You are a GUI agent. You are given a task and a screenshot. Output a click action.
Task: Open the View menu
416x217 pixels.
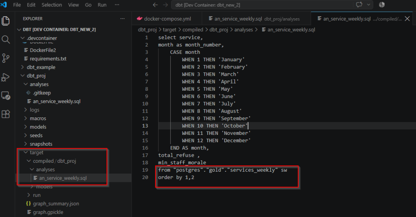coord(74,5)
